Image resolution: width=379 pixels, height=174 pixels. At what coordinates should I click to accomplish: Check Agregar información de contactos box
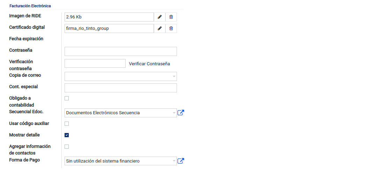(67, 147)
